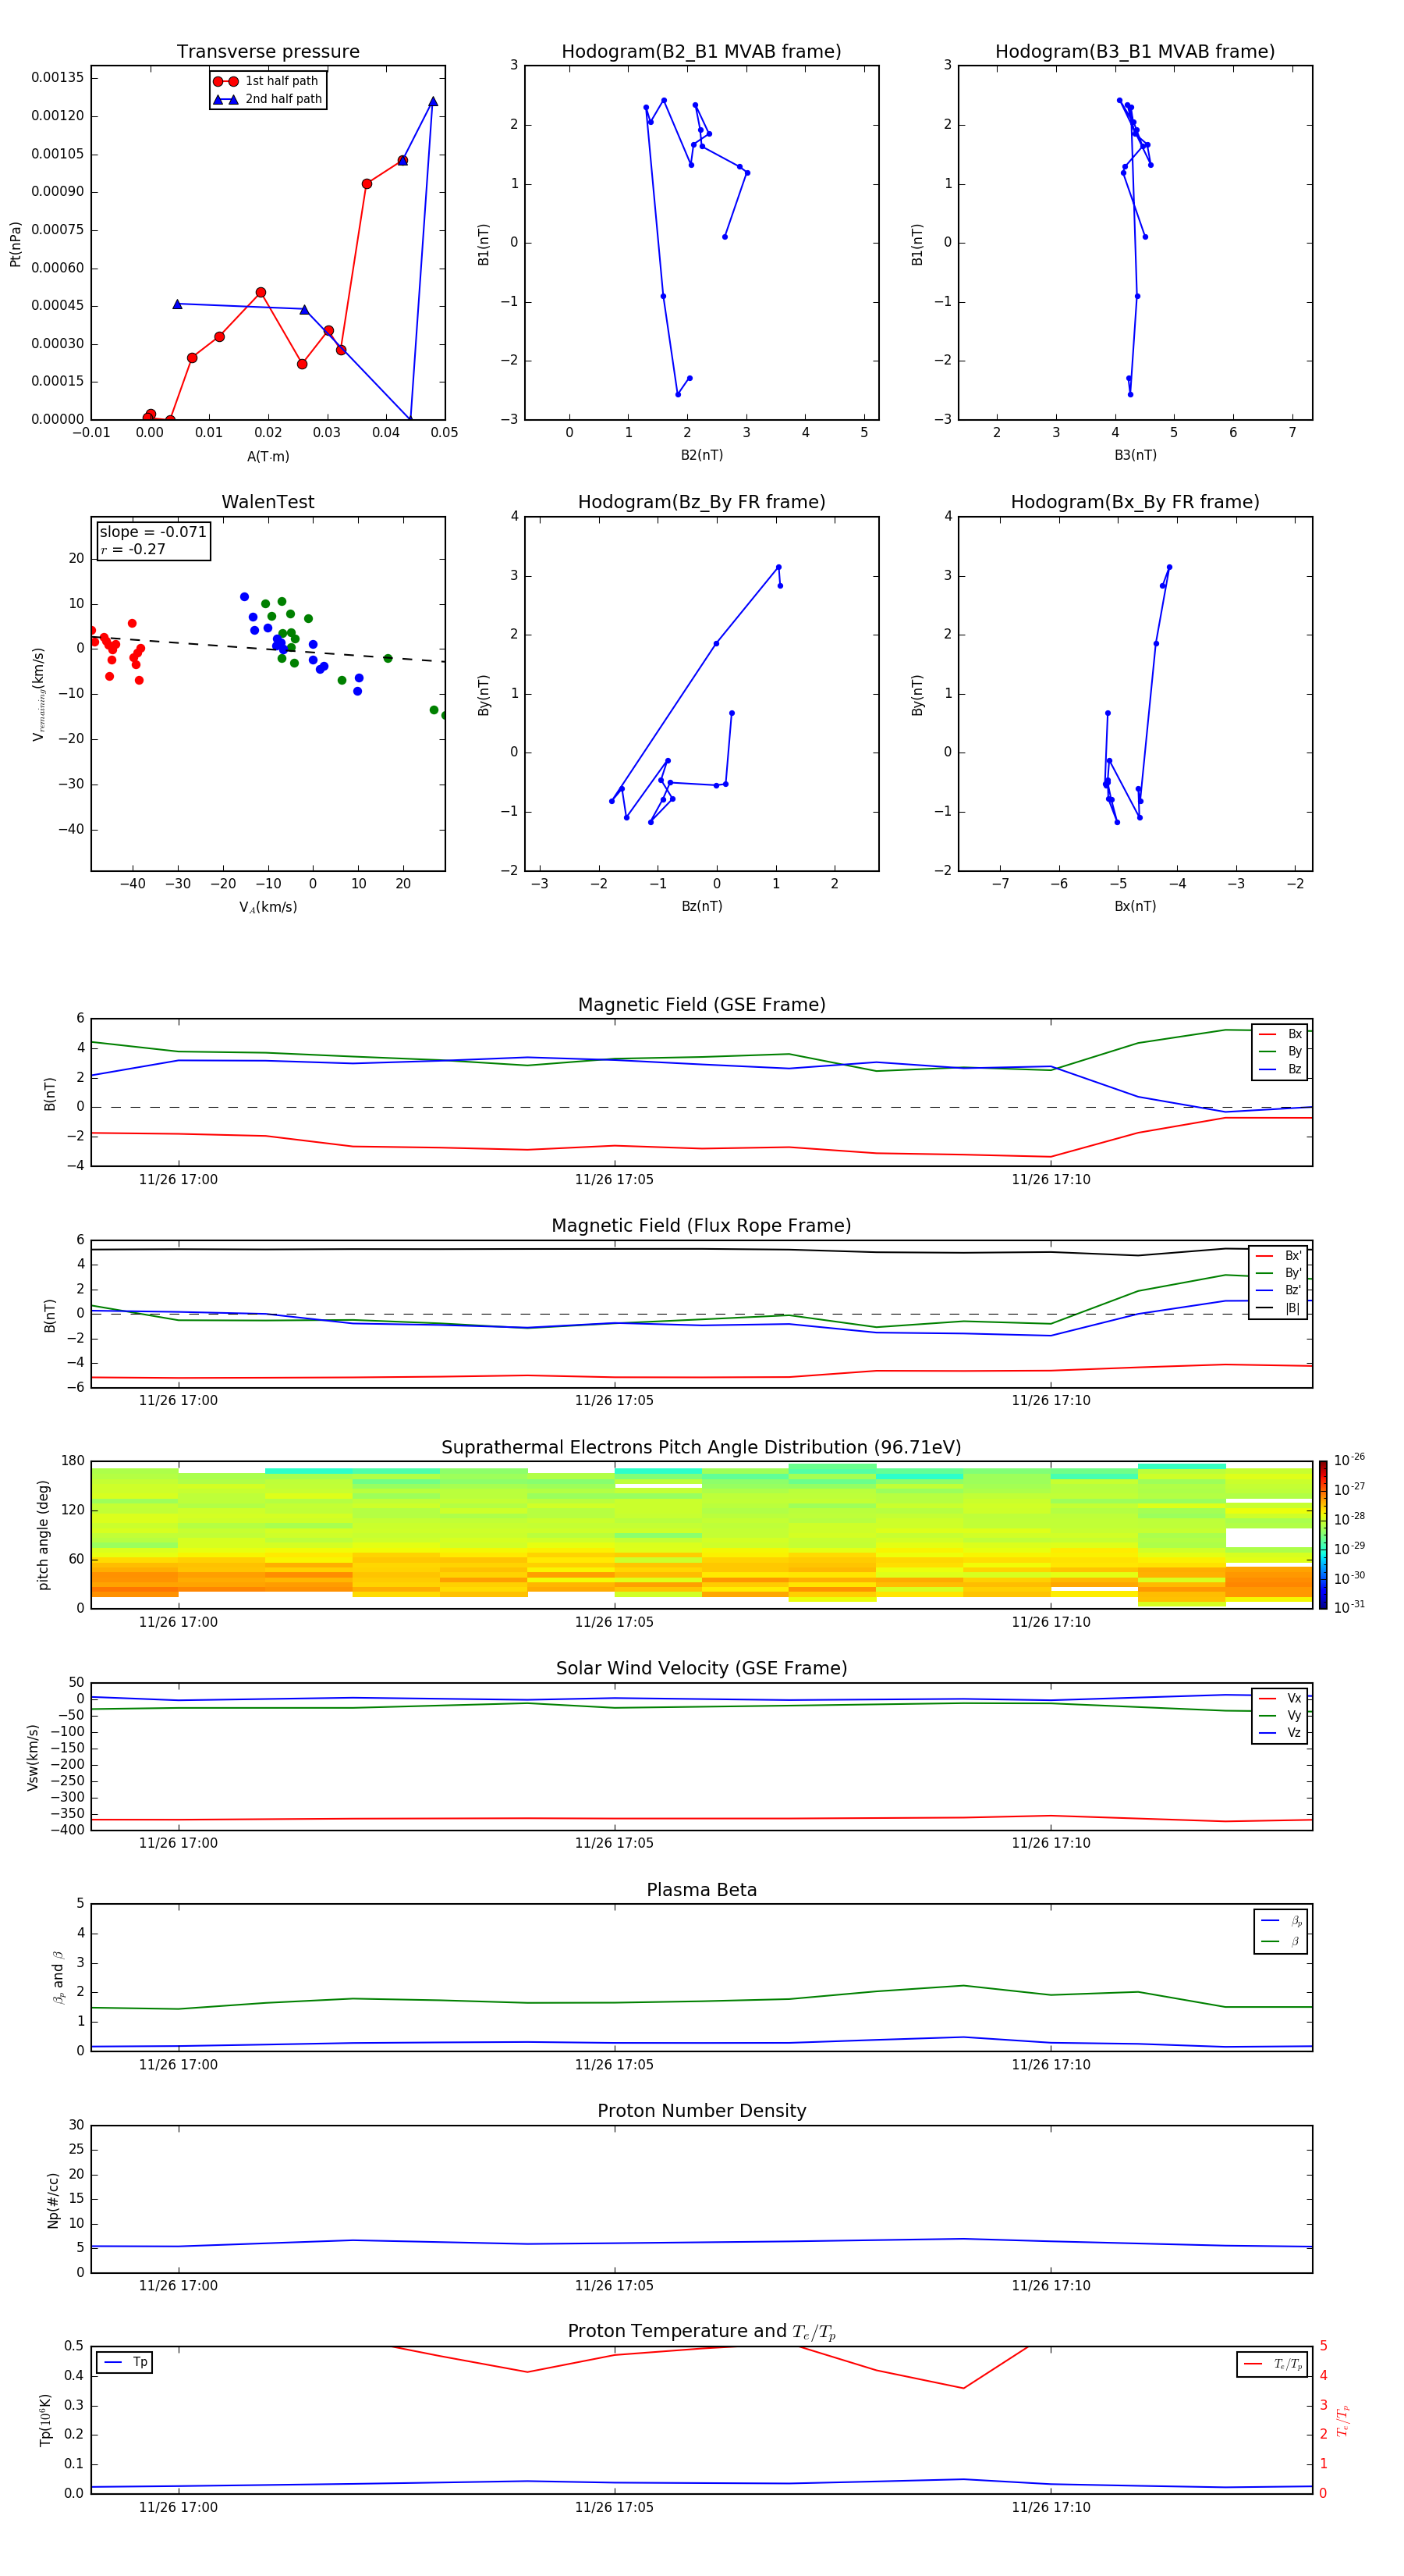The width and height of the screenshot is (1404, 2576).
Task: Click the 'Hodogram(Bz_By FR frame)' title
Action: click(x=701, y=502)
